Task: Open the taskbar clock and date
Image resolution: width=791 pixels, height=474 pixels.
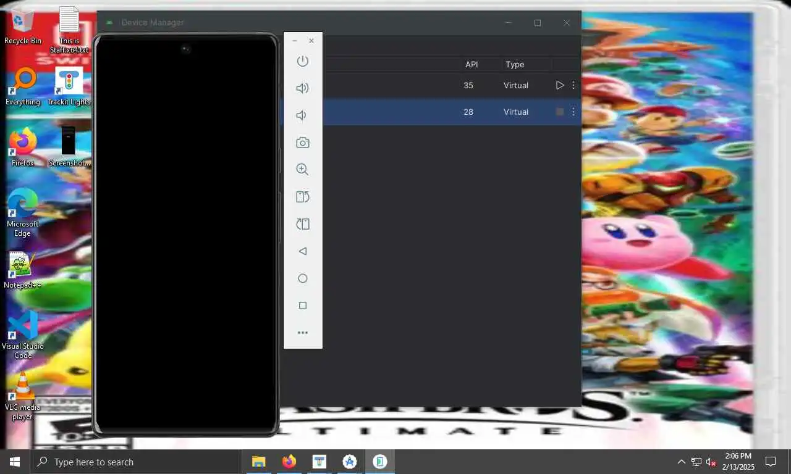Action: pos(738,462)
